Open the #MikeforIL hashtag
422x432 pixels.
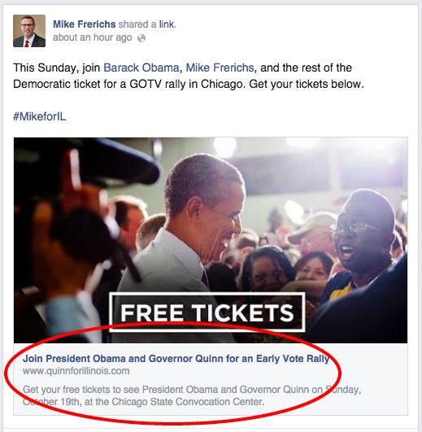[x=40, y=116]
